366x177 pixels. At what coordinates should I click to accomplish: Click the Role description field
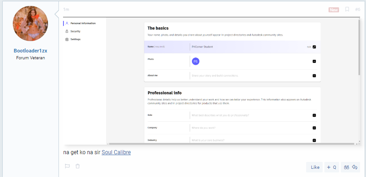pos(220,115)
